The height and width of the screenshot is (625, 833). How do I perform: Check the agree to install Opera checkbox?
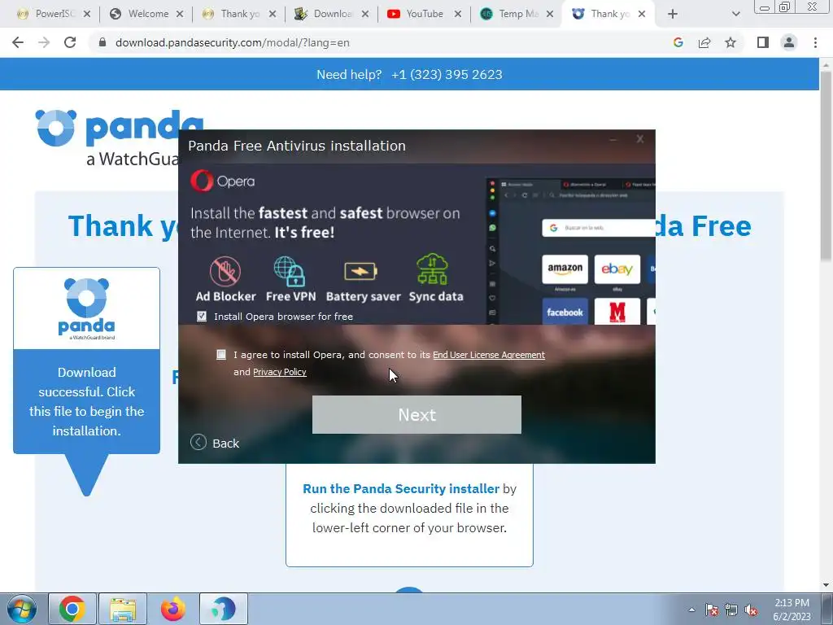pyautogui.click(x=221, y=355)
